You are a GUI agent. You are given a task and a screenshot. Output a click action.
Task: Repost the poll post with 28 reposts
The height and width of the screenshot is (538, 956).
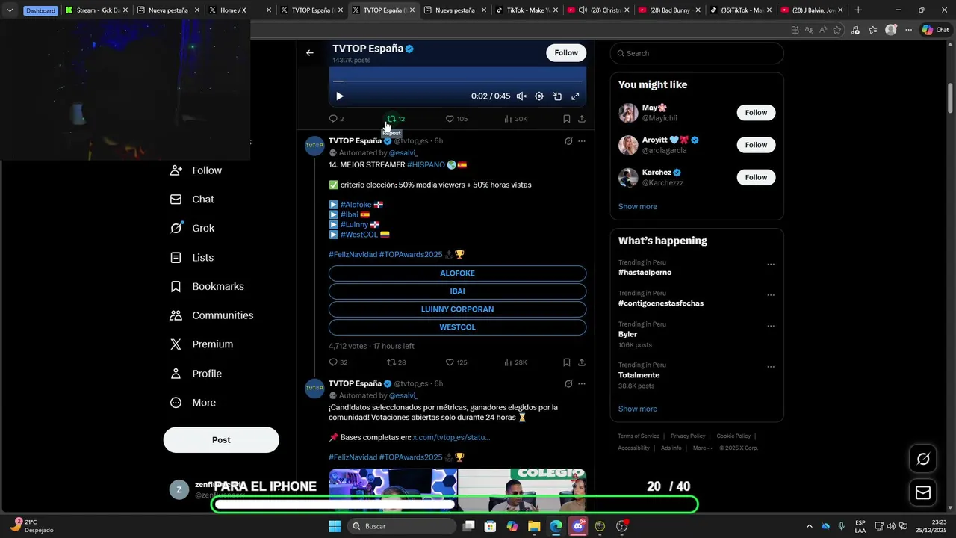pos(396,362)
